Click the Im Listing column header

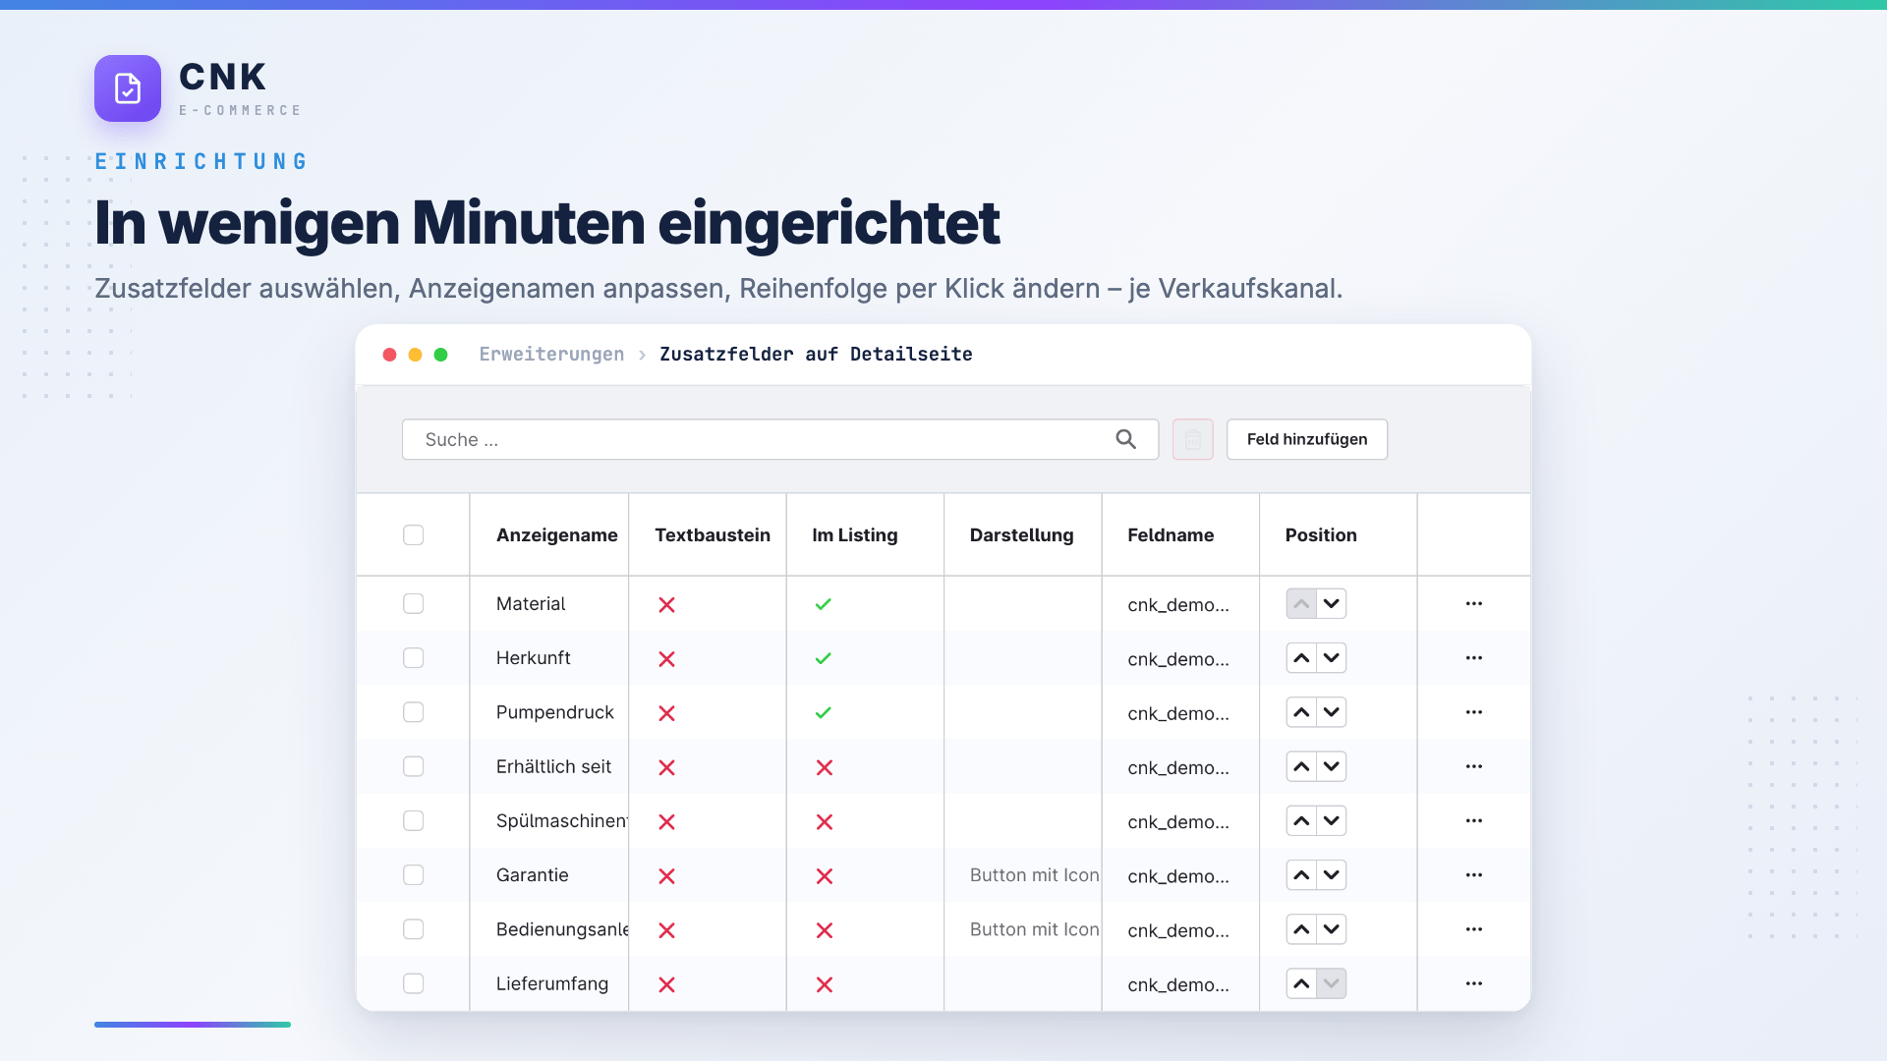[x=854, y=534]
